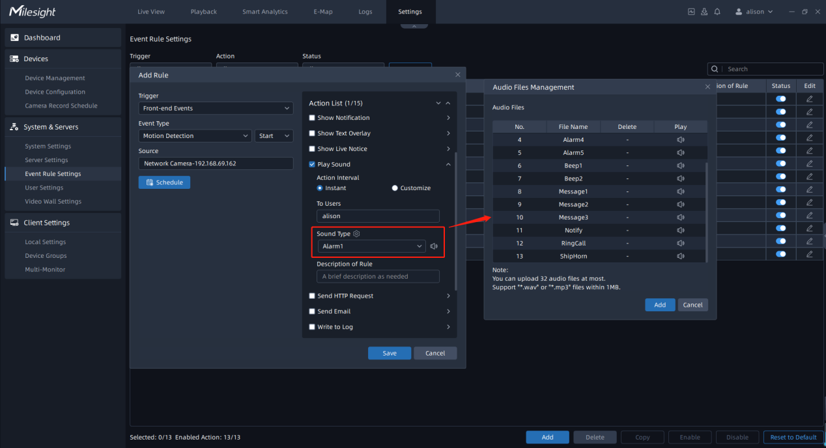Open the Sound Type Alarm1 dropdown

(x=371, y=246)
